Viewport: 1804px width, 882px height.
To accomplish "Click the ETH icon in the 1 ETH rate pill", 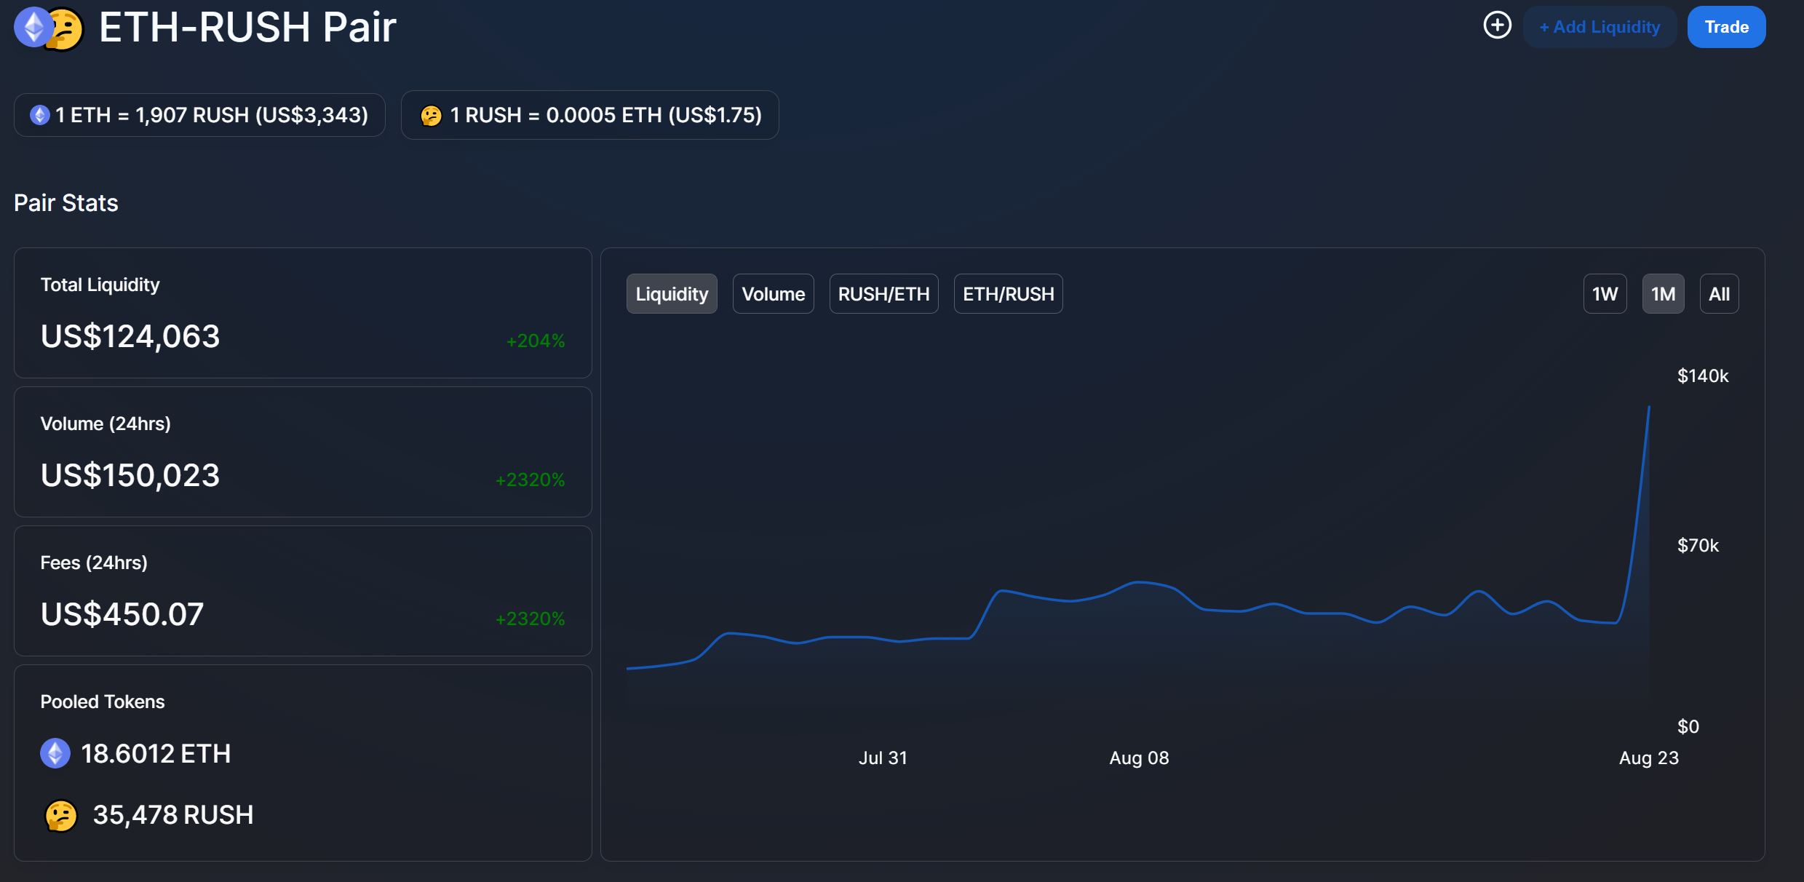I will (x=39, y=115).
